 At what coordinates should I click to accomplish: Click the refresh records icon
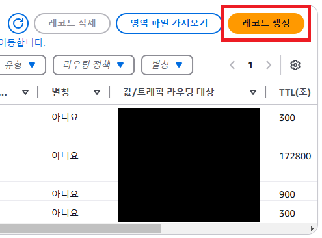[18, 23]
